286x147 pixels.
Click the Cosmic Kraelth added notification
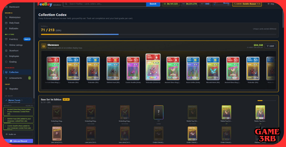[x=18, y=127]
